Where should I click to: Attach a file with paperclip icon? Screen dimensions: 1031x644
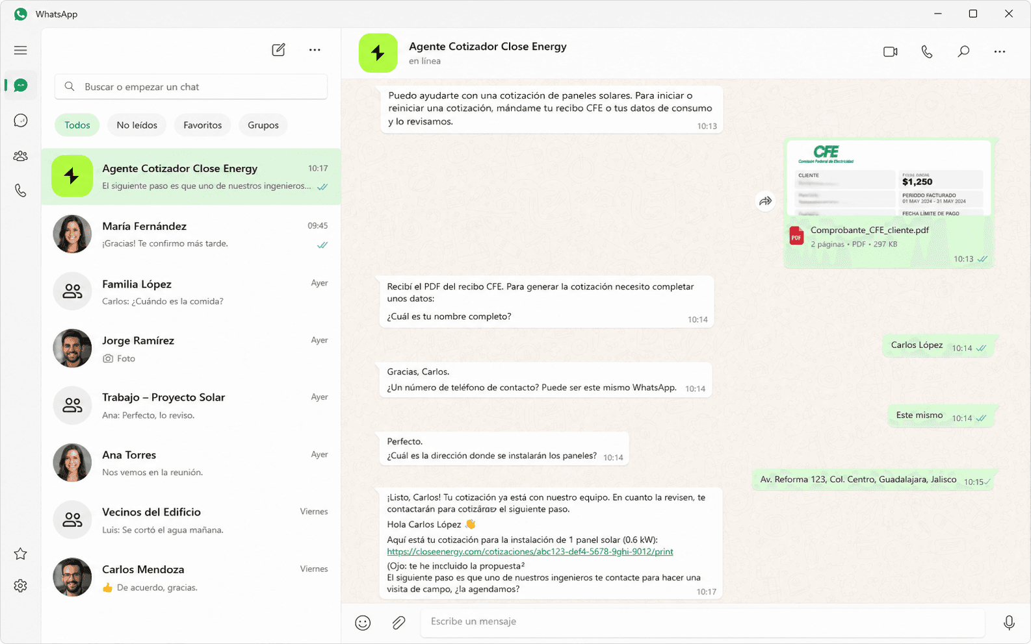399,623
